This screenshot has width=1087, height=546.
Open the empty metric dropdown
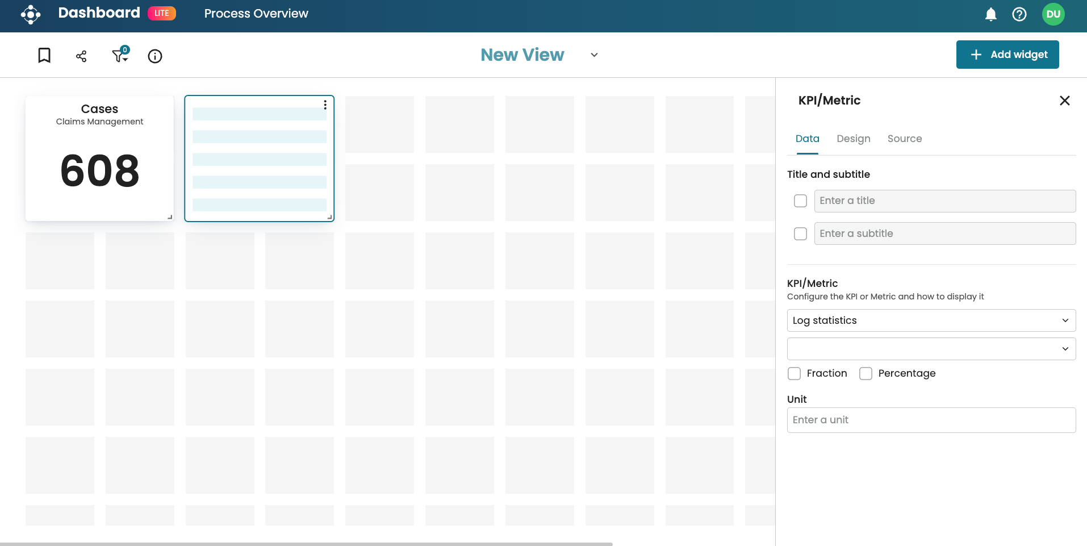(x=931, y=349)
